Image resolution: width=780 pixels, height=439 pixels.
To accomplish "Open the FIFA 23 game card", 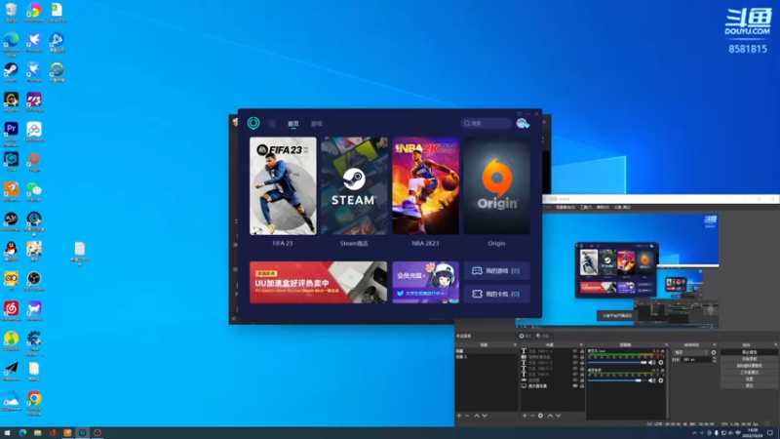I will point(283,186).
